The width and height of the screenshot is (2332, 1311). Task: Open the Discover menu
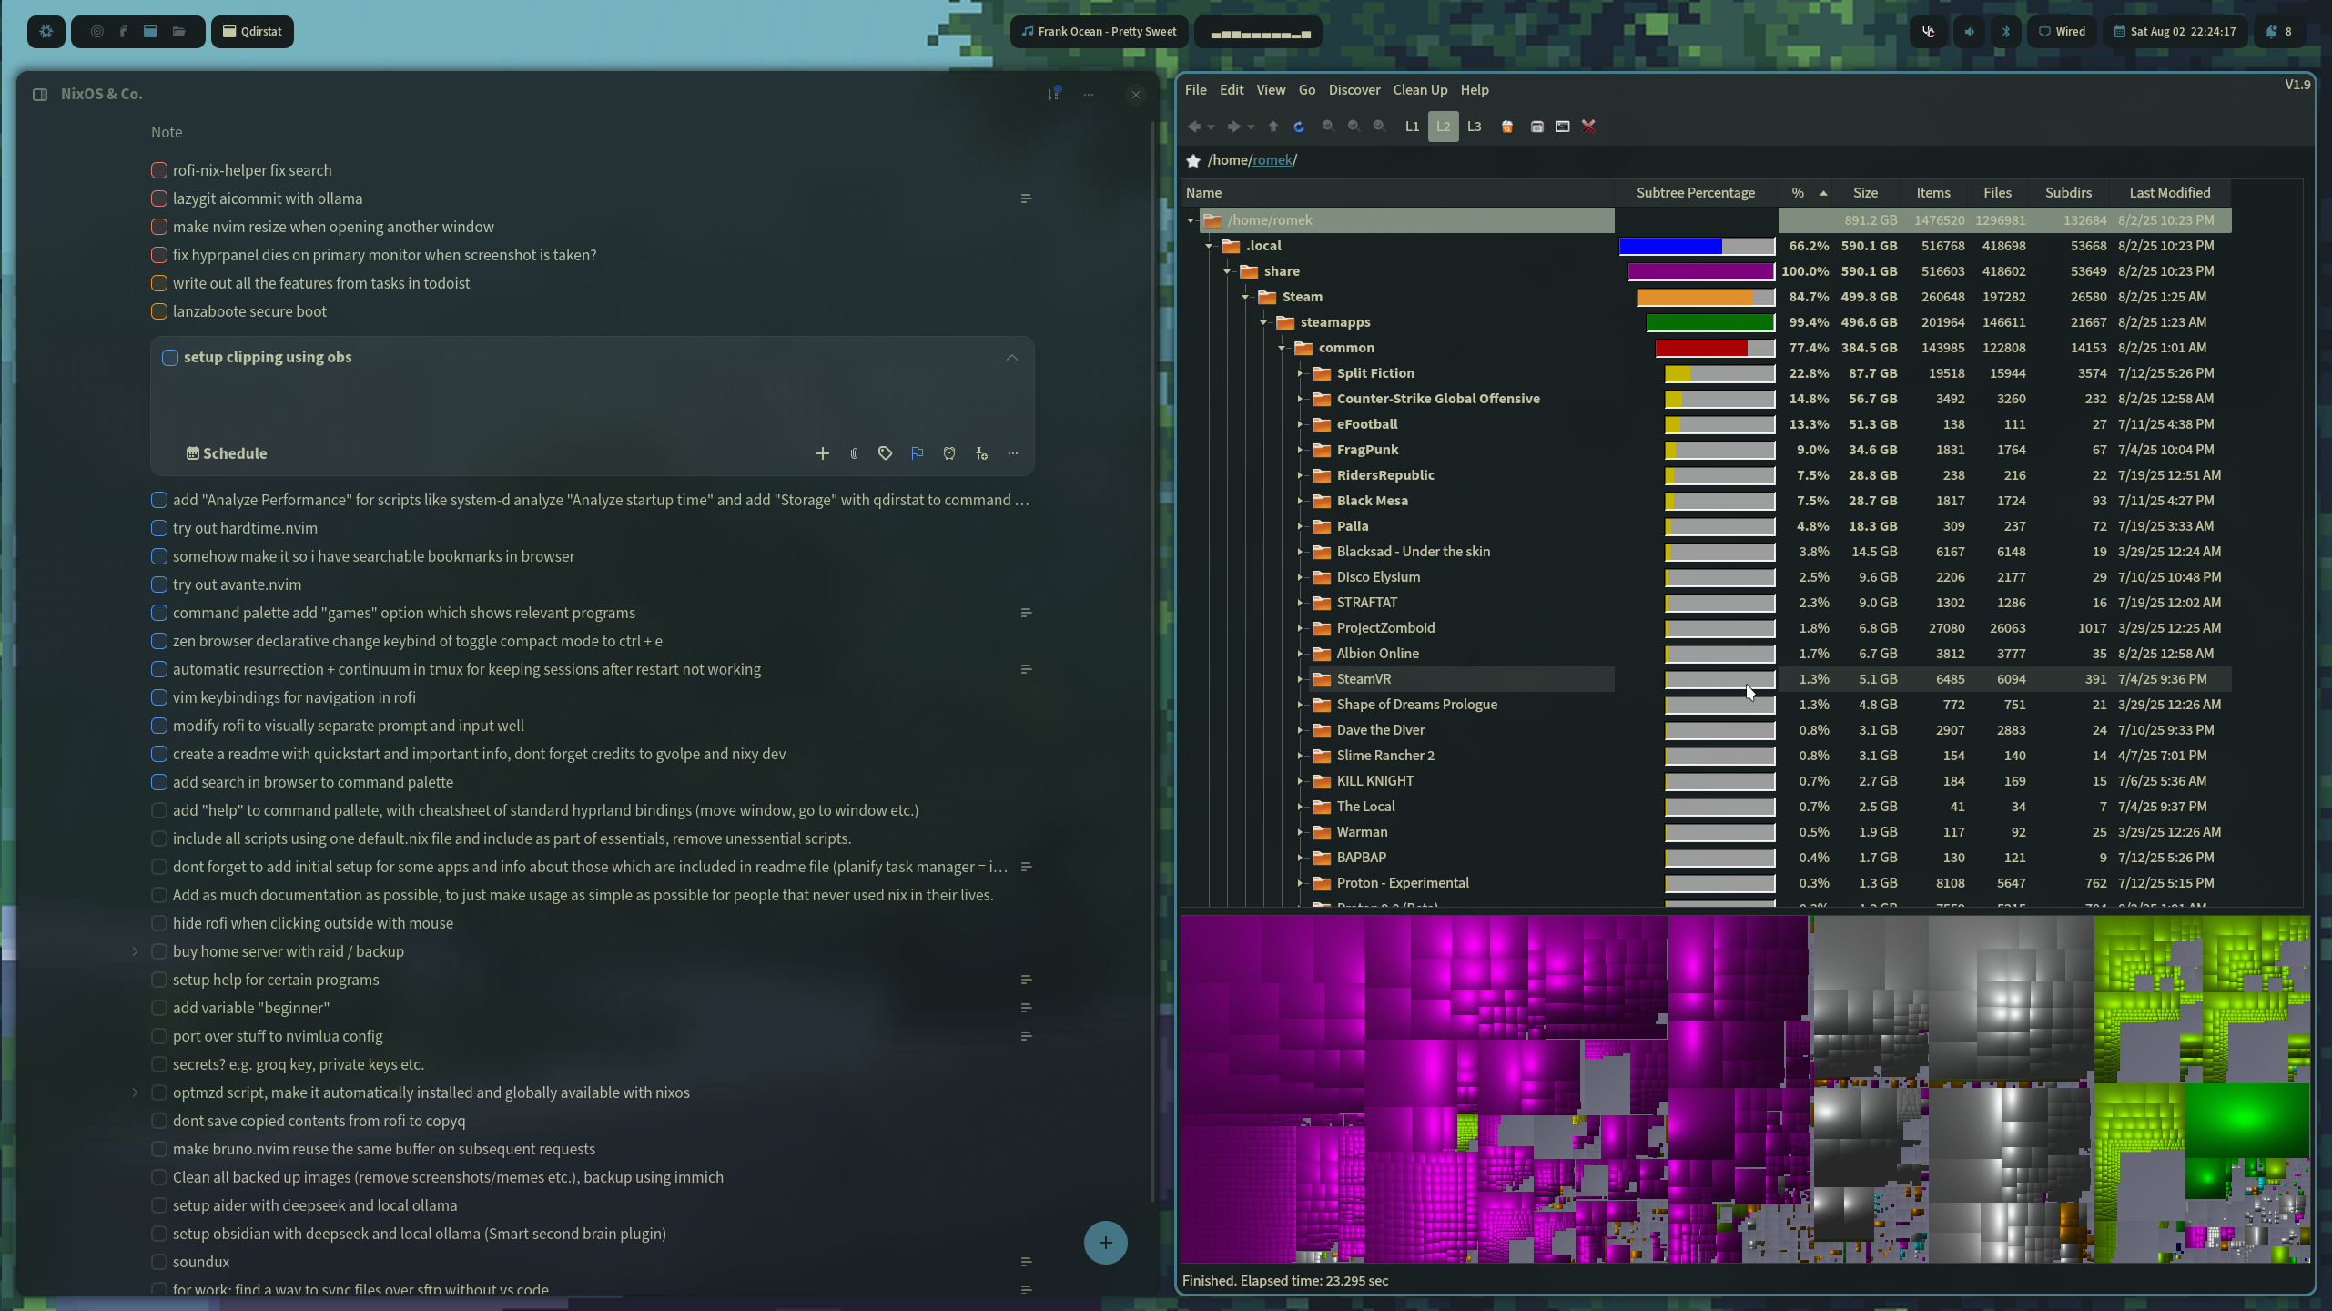[1354, 90]
